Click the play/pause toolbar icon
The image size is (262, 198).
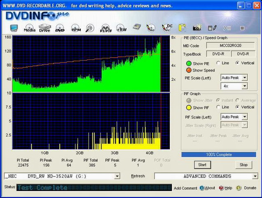pyautogui.click(x=227, y=28)
